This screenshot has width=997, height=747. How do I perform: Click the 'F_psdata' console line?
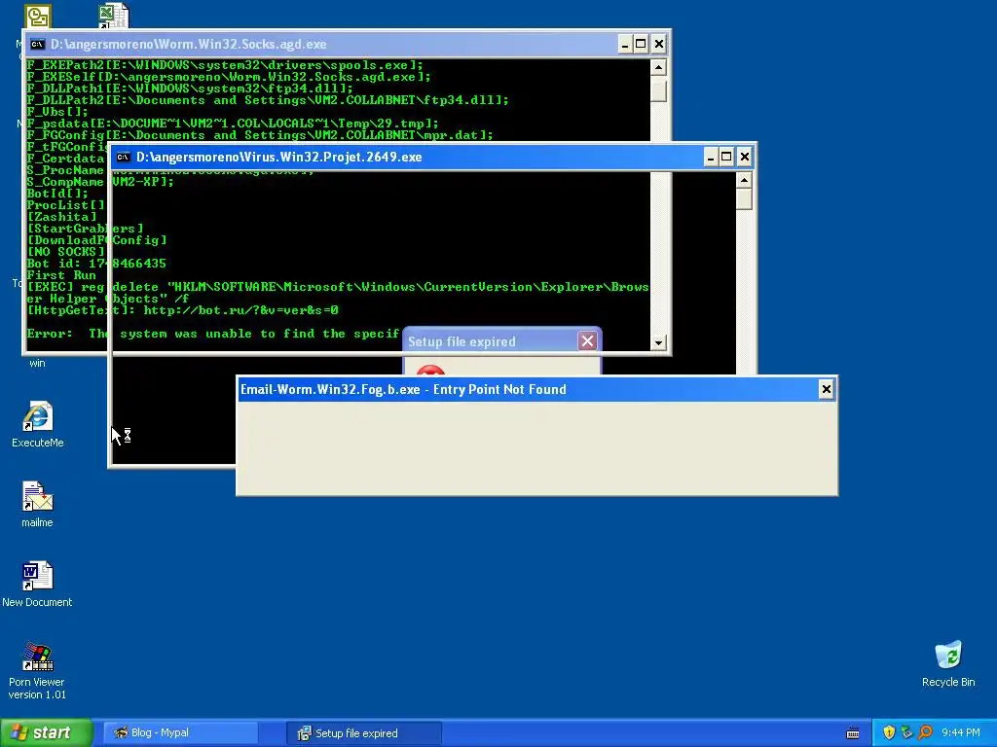tap(233, 124)
